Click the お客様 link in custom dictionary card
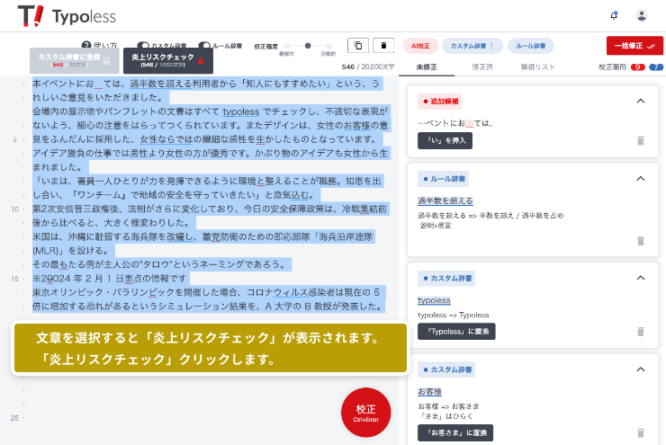Image resolution: width=666 pixels, height=445 pixels. pos(429,391)
